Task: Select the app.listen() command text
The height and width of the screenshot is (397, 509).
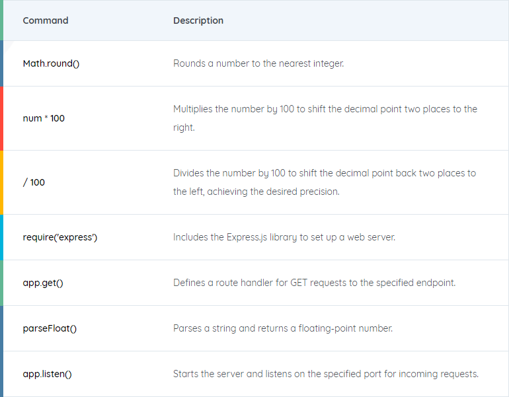Action: (x=47, y=374)
